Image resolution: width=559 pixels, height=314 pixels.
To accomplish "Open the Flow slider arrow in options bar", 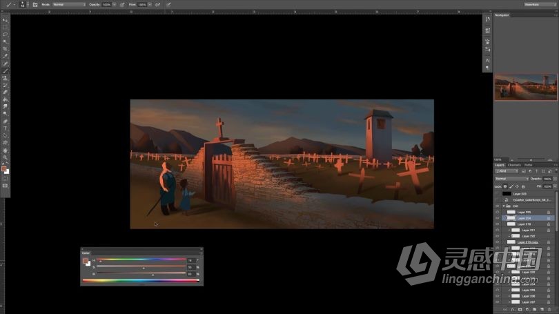I will coord(150,5).
